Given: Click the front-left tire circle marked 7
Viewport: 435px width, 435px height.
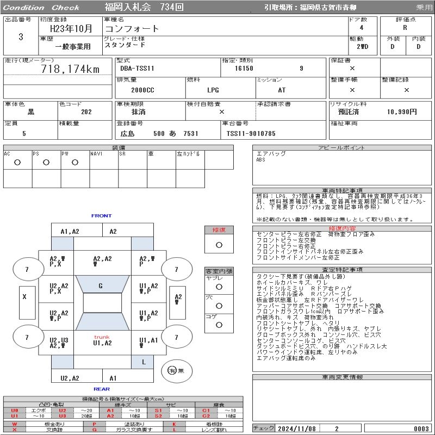Looking at the screenshot, I should coord(26,269).
